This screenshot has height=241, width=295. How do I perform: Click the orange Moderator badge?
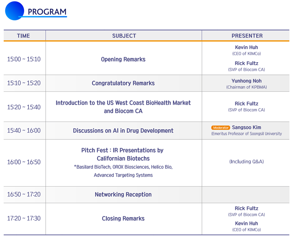(x=221, y=128)
